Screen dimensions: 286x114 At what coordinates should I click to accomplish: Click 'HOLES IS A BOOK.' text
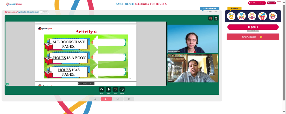pyautogui.click(x=70, y=58)
